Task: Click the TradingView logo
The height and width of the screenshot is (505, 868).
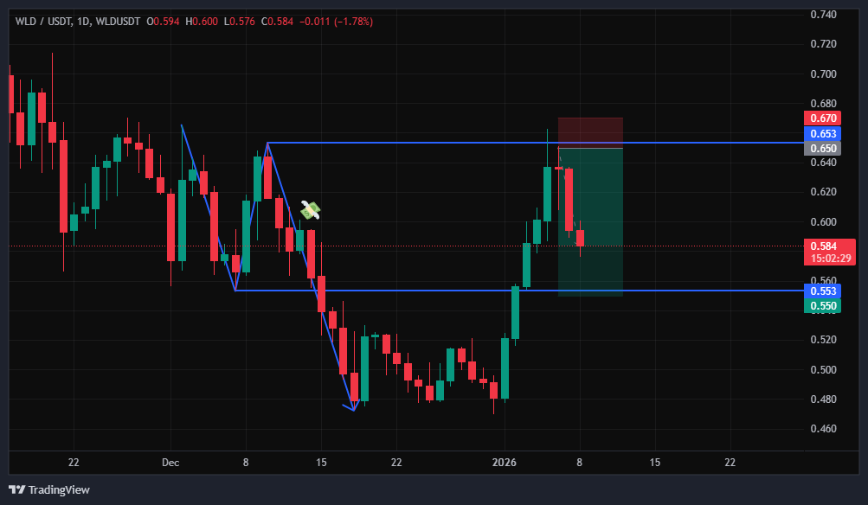Action: [50, 489]
